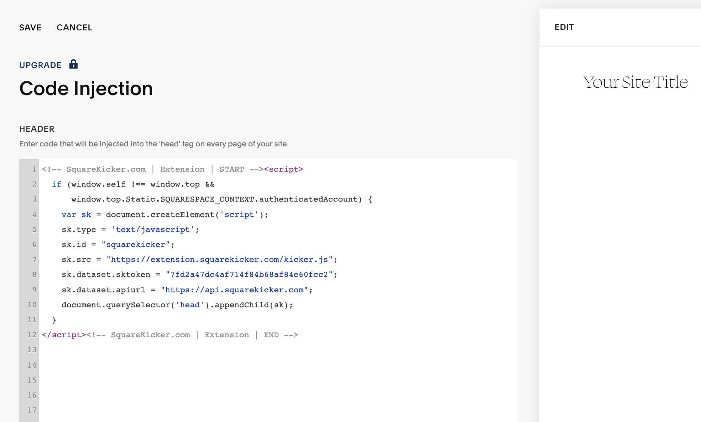The width and height of the screenshot is (701, 422).
Task: Click the header injection description text
Action: click(x=154, y=144)
